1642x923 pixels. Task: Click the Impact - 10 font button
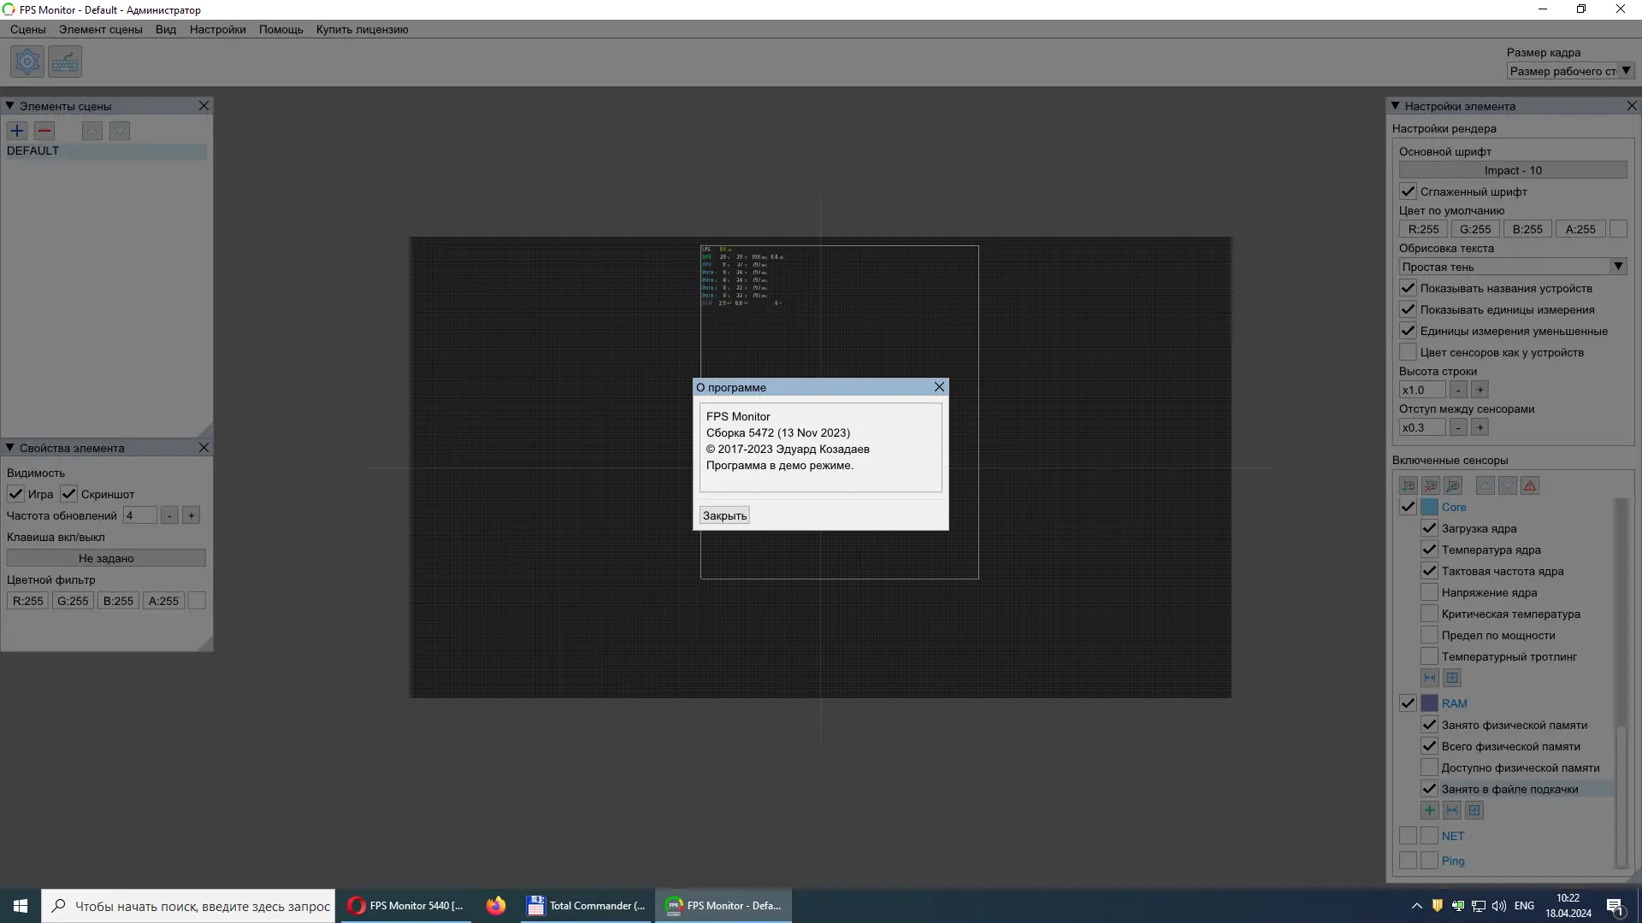1512,170
